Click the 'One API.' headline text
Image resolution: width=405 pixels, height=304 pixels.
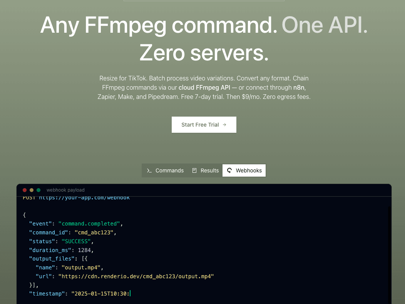point(325,25)
